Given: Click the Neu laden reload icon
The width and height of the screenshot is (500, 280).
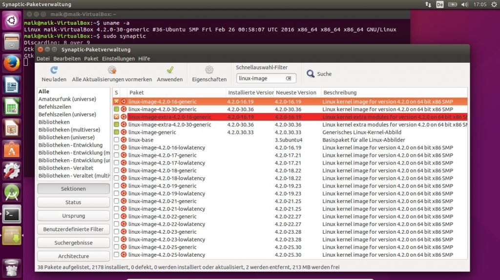Looking at the screenshot, I should [54, 70].
